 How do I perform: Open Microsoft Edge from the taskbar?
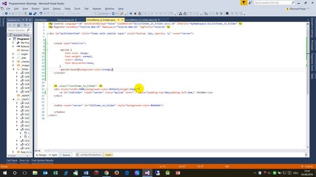click(127, 173)
